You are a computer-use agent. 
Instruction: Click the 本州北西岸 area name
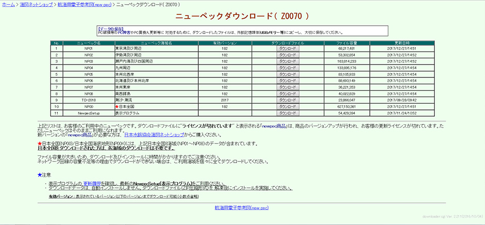(124, 74)
